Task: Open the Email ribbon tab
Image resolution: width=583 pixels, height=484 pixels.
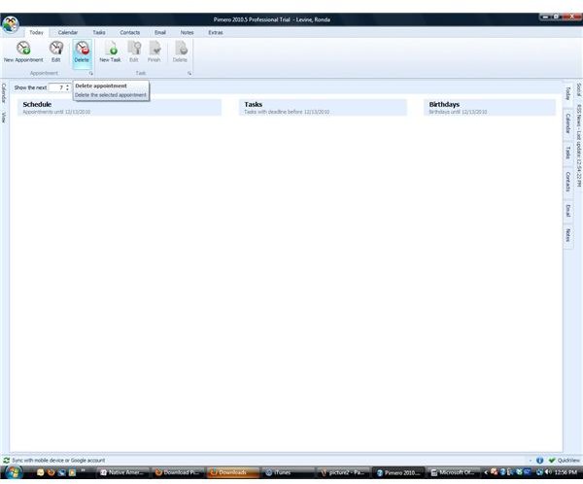Action: pyautogui.click(x=160, y=32)
